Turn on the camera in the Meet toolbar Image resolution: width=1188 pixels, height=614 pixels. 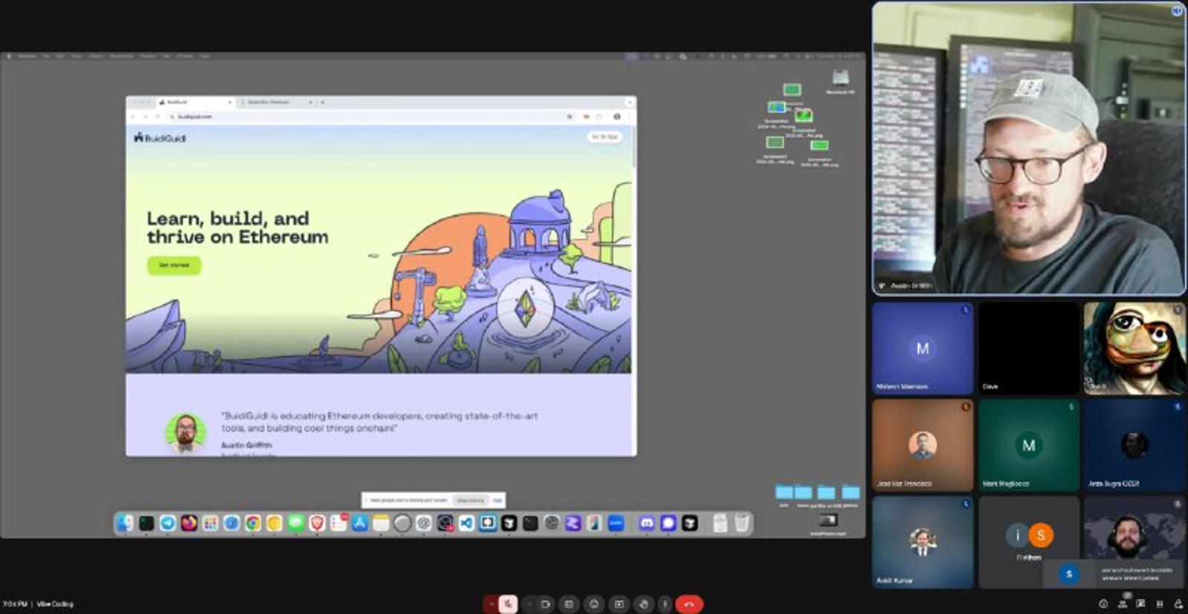click(x=546, y=604)
